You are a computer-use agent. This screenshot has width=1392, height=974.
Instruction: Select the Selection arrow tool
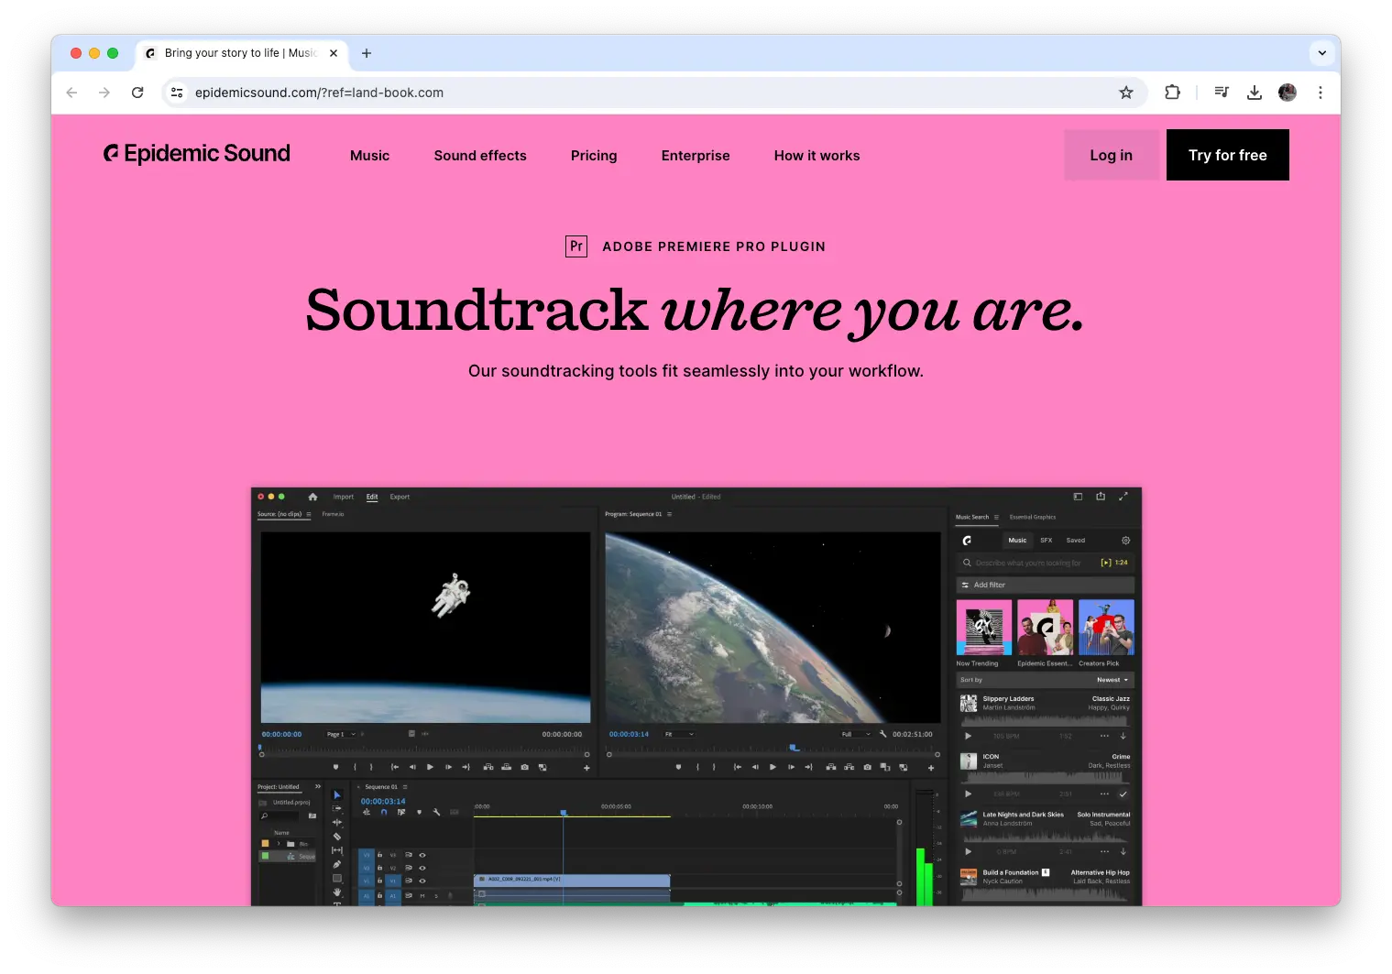[336, 795]
